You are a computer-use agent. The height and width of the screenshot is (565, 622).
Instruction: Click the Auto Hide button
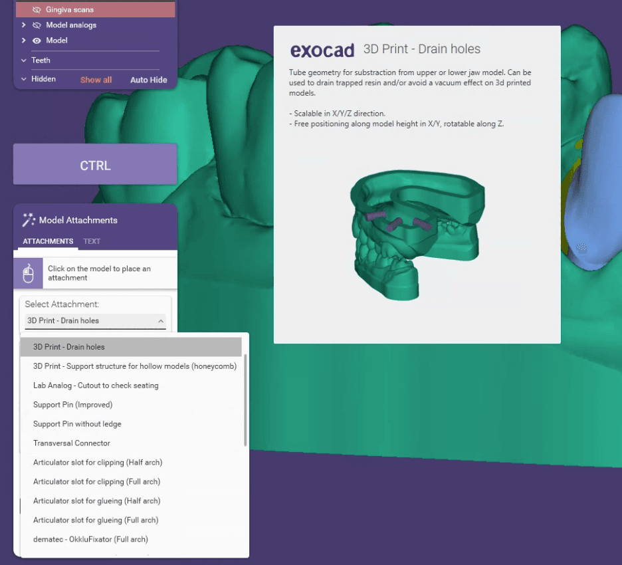tap(149, 80)
